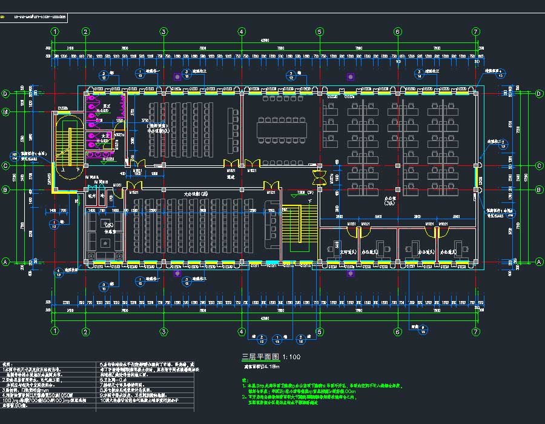545x424 pixels.
Task: Click grid axis bubble 4 in the top row
Action: tap(242, 31)
